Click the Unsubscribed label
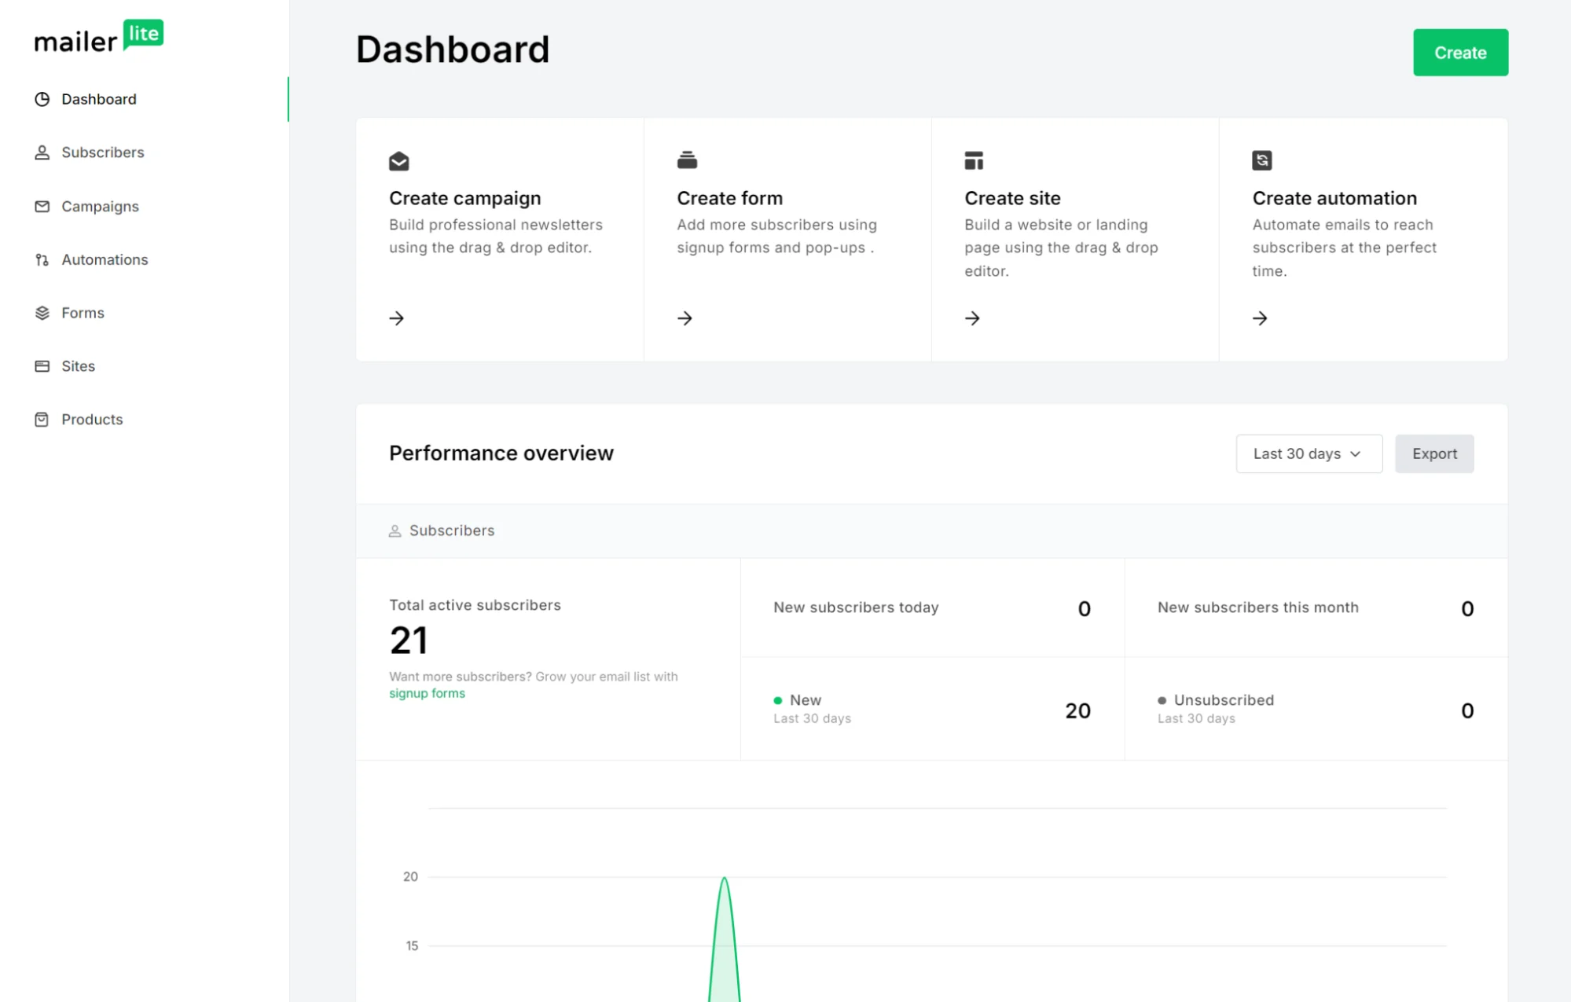Viewport: 1571px width, 1002px height. 1224,699
